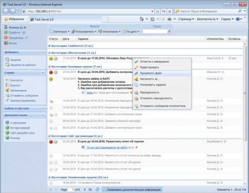Click the user icon beside Коннов Д. И. in sidebar

pyautogui.click(x=6, y=27)
